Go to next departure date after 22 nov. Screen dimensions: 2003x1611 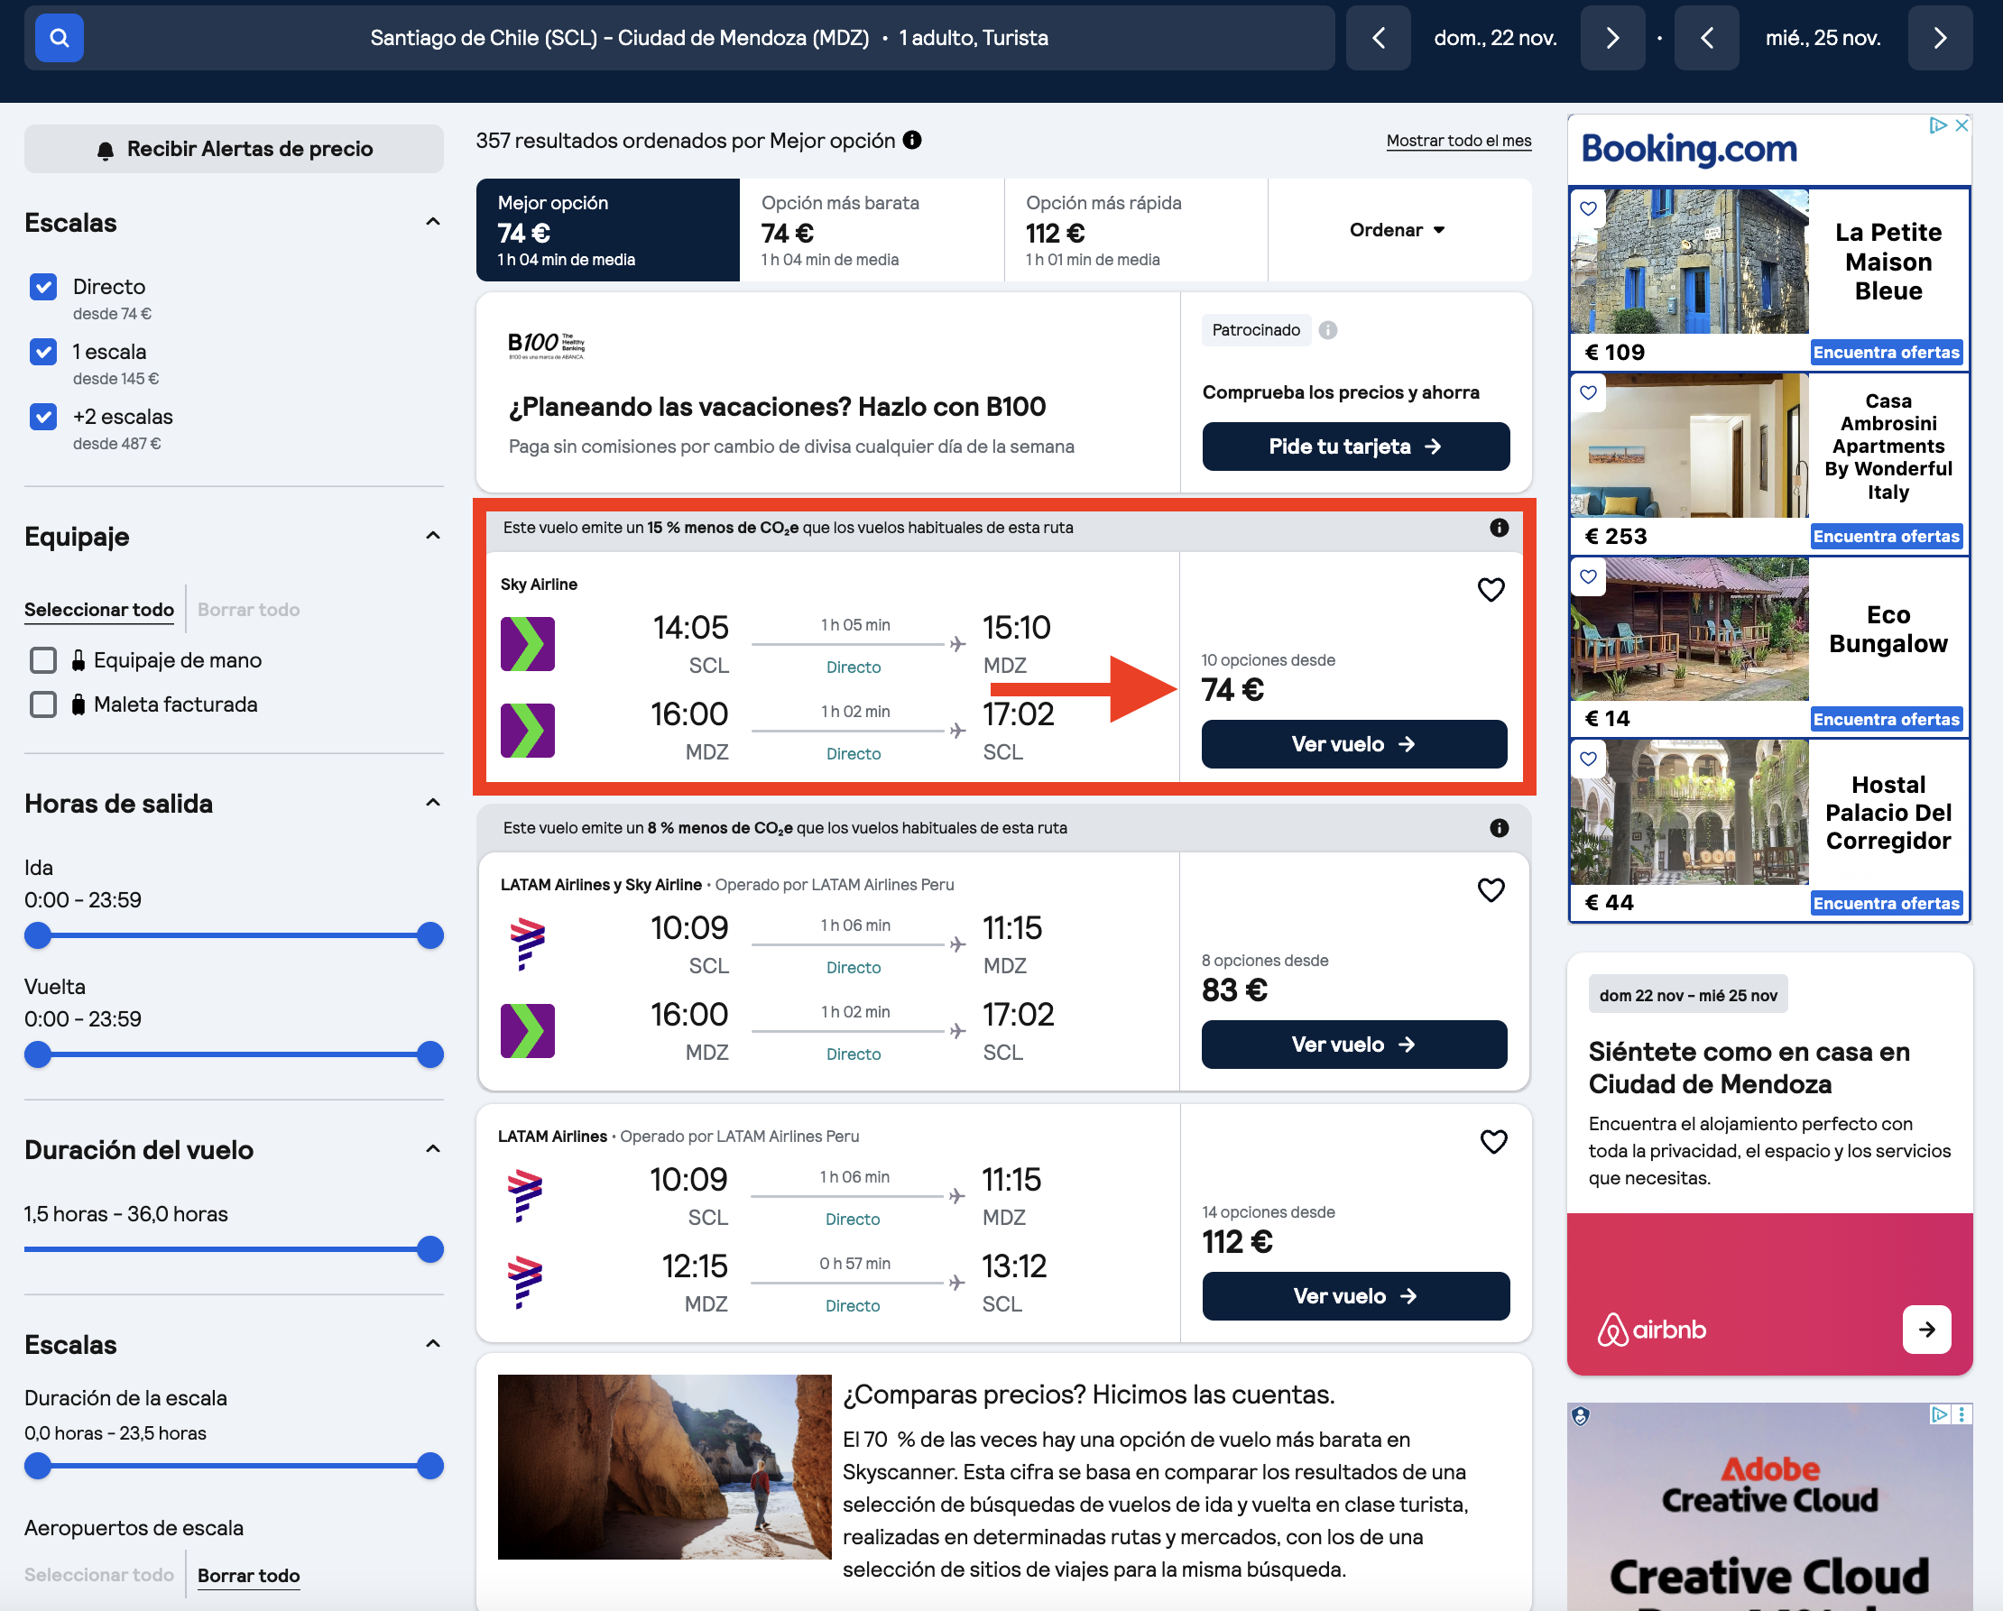(1612, 38)
